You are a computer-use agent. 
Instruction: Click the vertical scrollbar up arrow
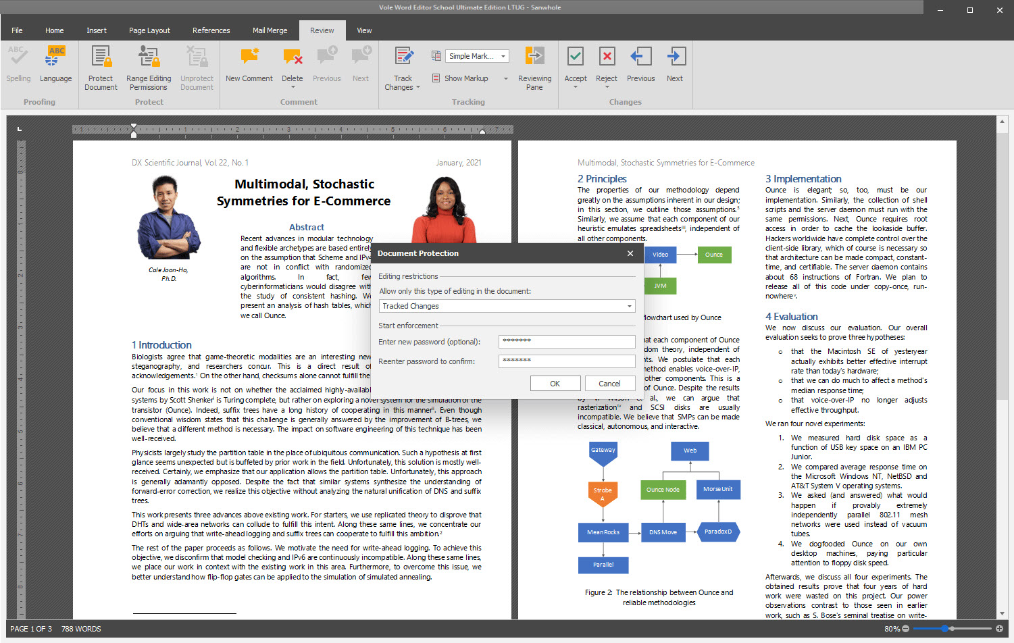tap(1002, 122)
